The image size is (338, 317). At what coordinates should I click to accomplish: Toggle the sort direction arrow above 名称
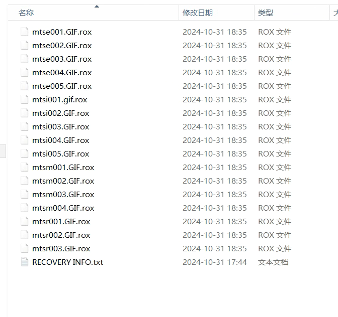point(97,7)
